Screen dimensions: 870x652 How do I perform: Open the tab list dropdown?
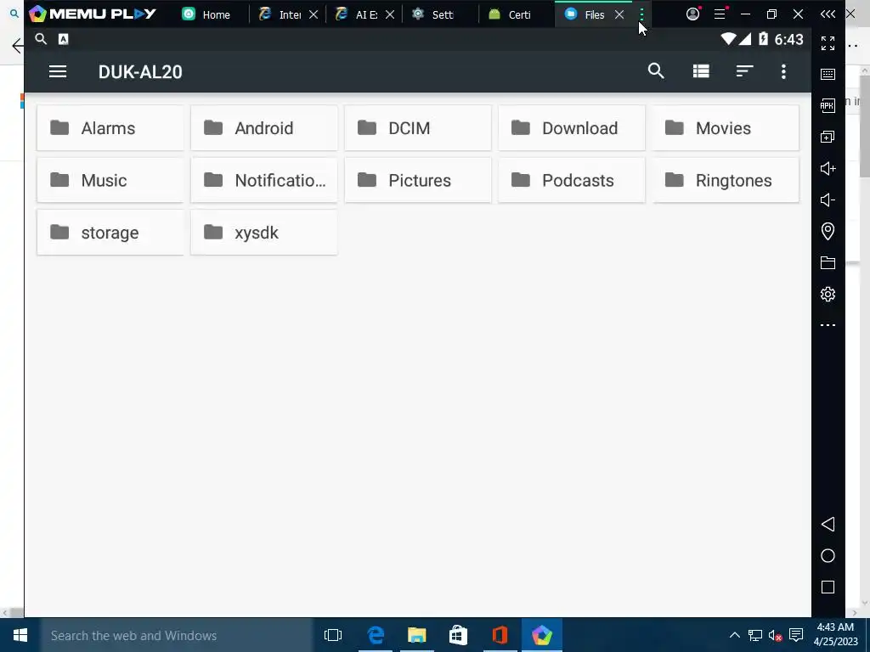click(x=641, y=14)
